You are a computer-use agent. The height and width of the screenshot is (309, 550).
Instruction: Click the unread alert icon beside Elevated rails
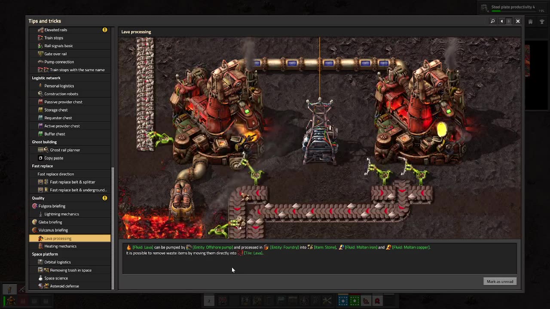(x=105, y=30)
